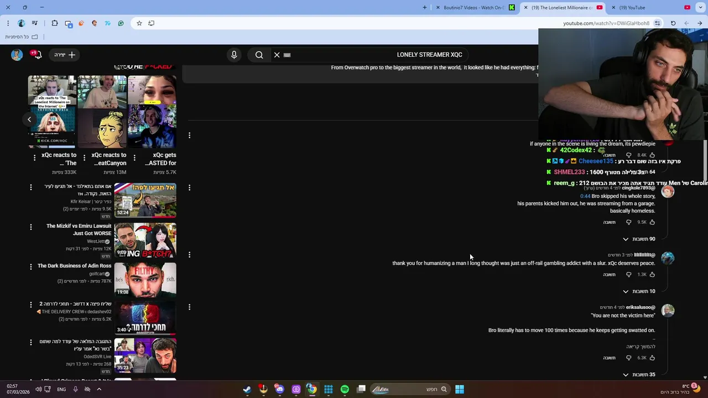
Task: Bookmark this page with the star icon
Action: [x=139, y=23]
